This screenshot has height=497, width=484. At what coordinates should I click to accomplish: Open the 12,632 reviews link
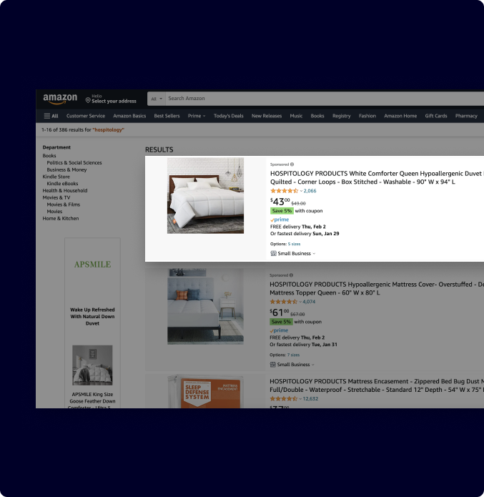click(310, 399)
